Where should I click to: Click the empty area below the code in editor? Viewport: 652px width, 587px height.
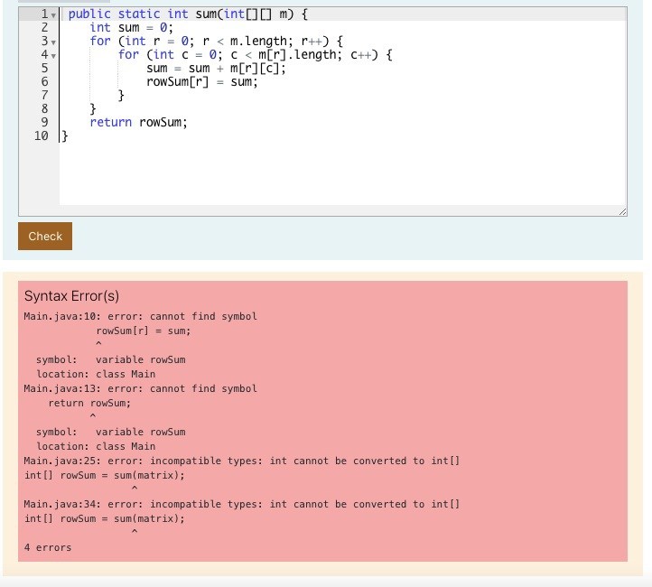343,176
